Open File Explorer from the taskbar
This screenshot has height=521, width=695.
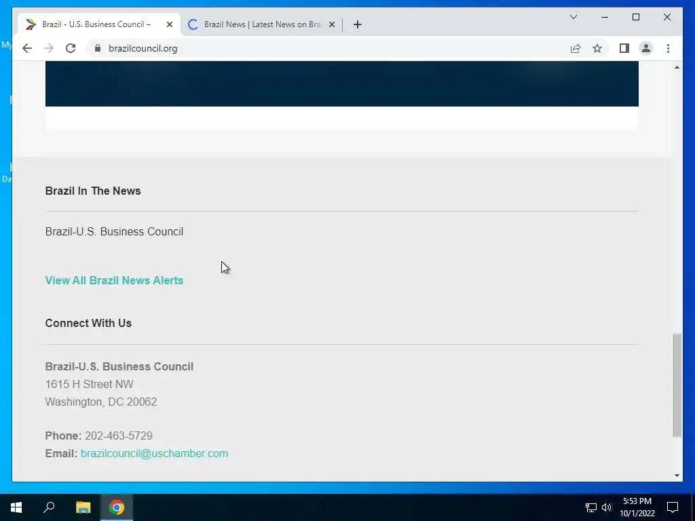click(83, 507)
